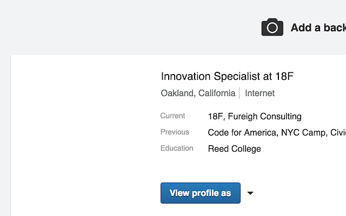Expand dropdown arrow beside View profile as
This screenshot has width=346, height=216.
[250, 193]
